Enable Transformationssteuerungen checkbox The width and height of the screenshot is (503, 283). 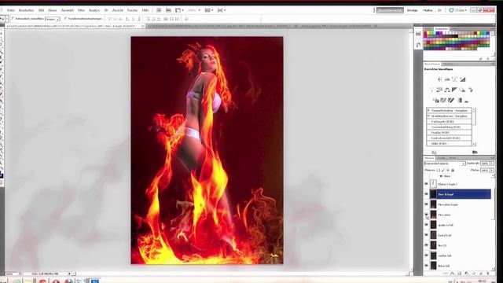[66, 19]
